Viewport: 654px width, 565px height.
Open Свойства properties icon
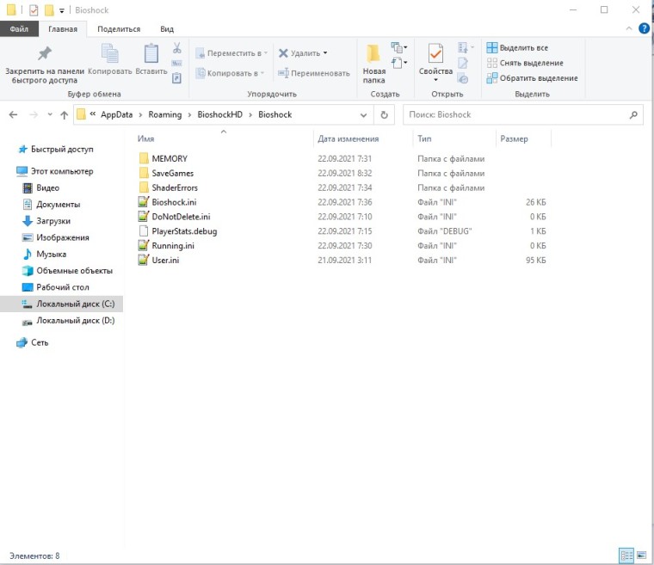click(x=435, y=55)
